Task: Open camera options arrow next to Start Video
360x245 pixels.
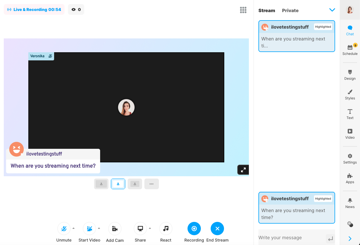Action: (x=99, y=228)
